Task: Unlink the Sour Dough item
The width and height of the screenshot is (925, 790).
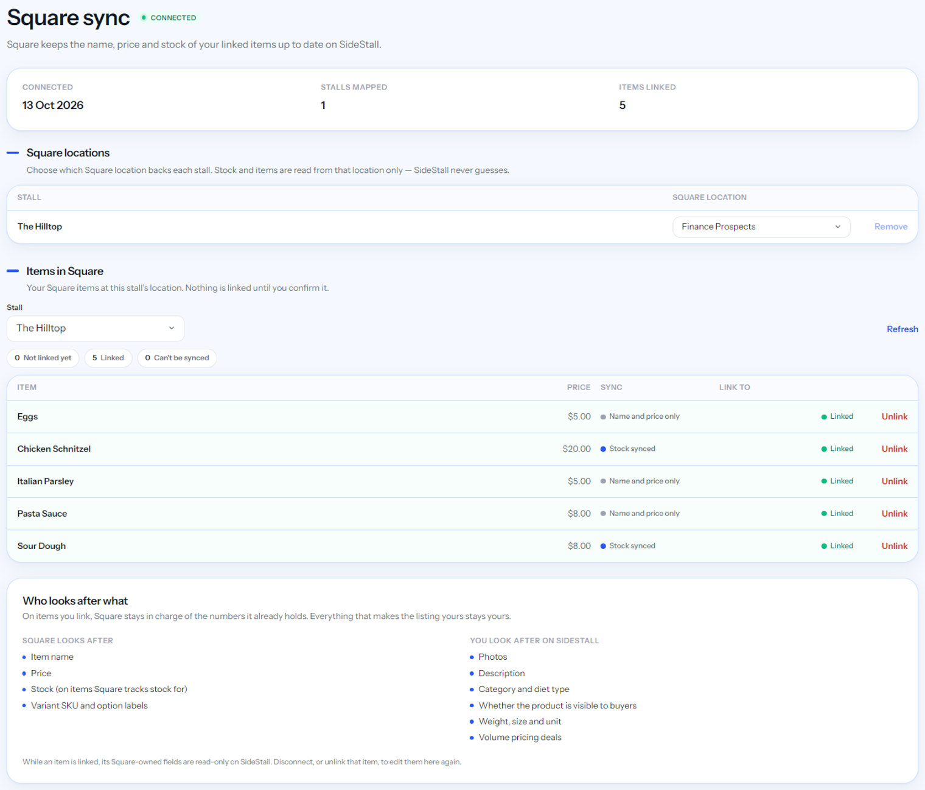Action: click(x=894, y=546)
